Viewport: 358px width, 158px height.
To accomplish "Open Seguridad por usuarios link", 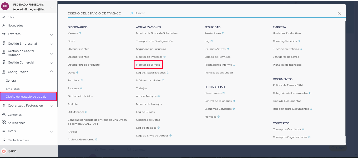I will coord(151,49).
